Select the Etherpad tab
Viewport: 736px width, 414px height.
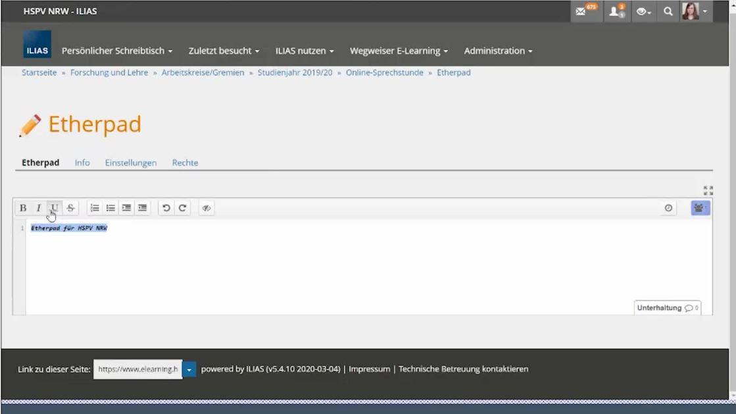40,163
